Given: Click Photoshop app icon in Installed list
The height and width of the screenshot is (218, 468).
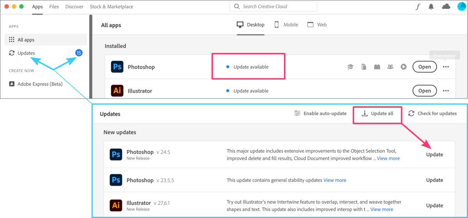Looking at the screenshot, I should click(117, 67).
